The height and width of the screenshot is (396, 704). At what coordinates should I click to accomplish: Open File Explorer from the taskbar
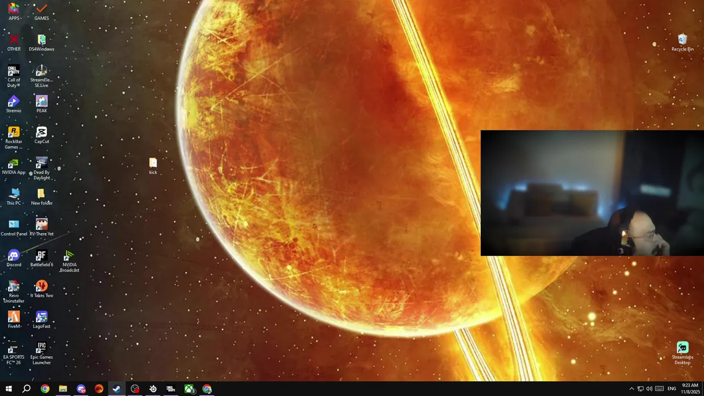tap(63, 389)
